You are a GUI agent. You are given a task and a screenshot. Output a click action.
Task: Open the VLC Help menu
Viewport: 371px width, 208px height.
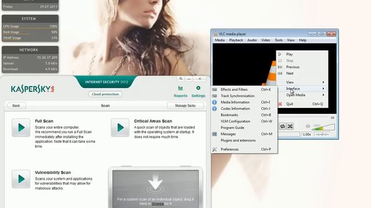click(303, 40)
